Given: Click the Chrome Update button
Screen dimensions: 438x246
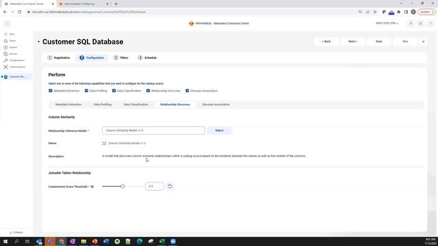Looking at the screenshot, I should tap(426, 12).
